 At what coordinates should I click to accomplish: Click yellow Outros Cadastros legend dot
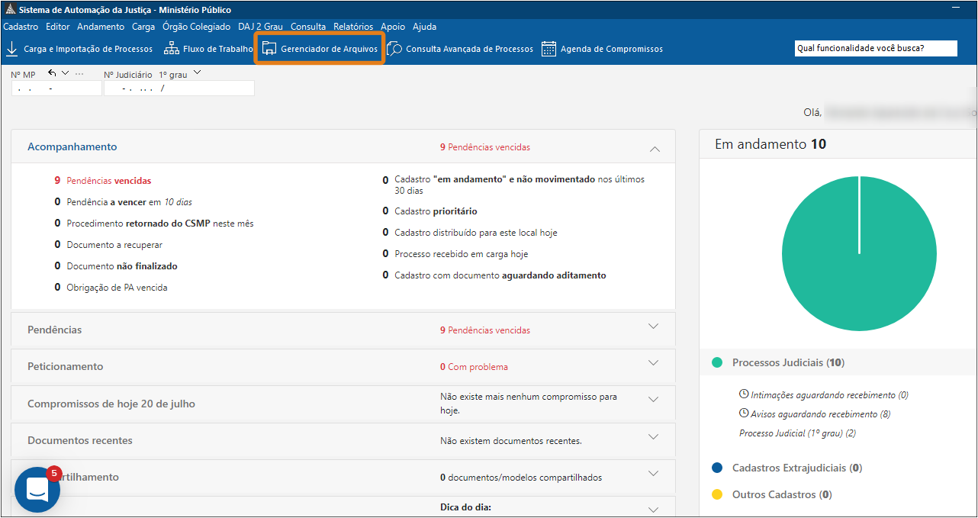[x=717, y=494]
